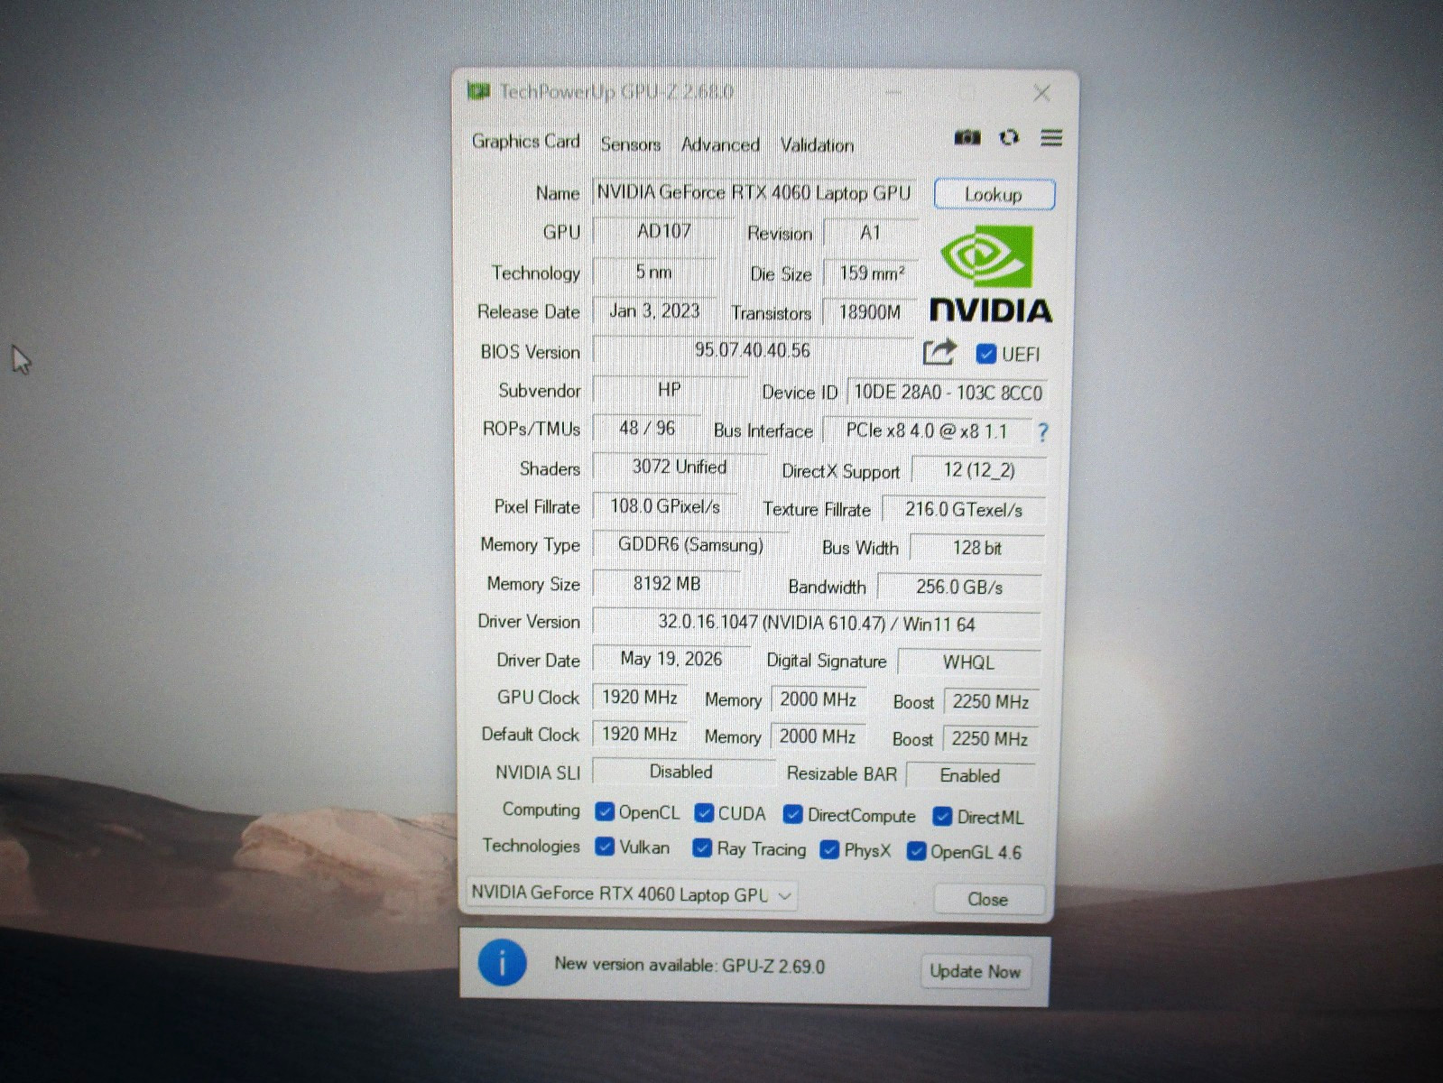Click the Release Date value Jan 3, 2023
The width and height of the screenshot is (1443, 1083).
(654, 311)
